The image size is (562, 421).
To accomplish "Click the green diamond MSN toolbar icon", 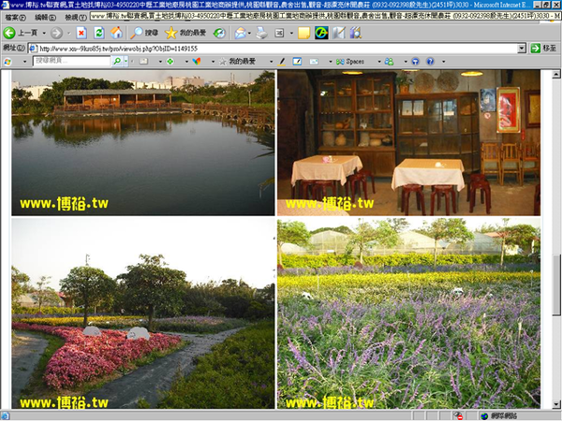I will [170, 62].
